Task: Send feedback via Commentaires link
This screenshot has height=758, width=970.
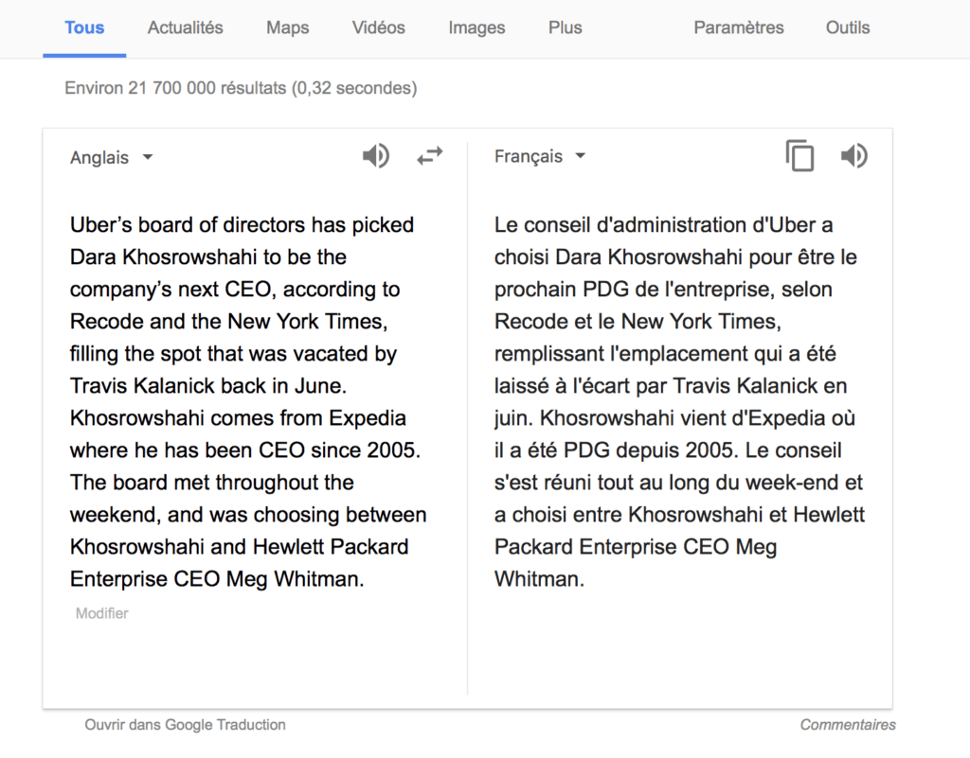Action: pyautogui.click(x=848, y=725)
